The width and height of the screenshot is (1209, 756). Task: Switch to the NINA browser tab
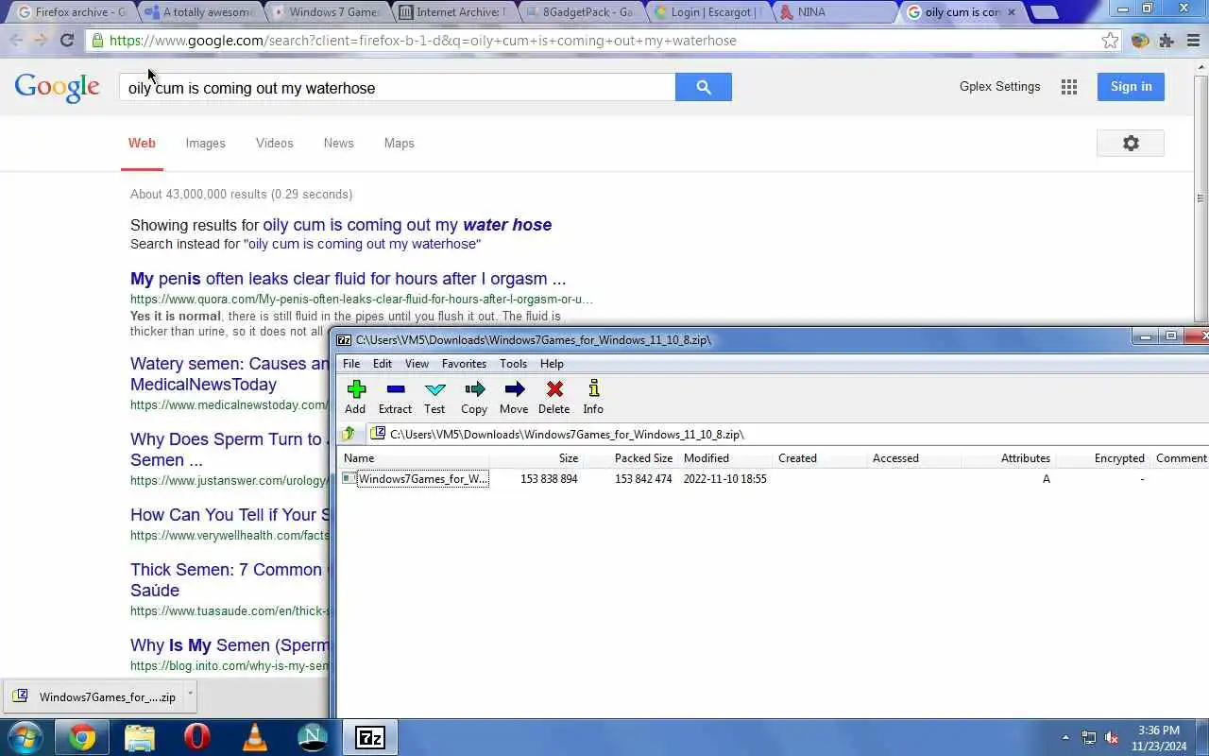[836, 12]
